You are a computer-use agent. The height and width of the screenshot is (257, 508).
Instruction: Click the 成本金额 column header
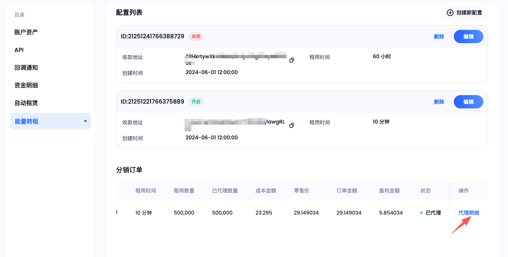266,191
